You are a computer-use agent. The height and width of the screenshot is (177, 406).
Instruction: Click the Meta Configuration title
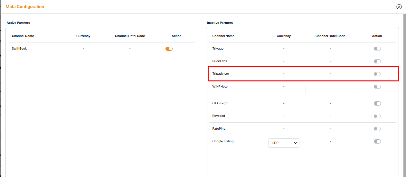(25, 7)
